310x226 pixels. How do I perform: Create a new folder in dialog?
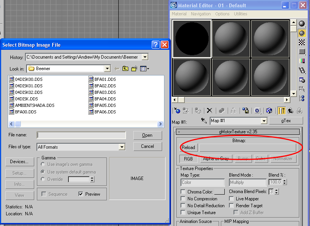coord(134,69)
